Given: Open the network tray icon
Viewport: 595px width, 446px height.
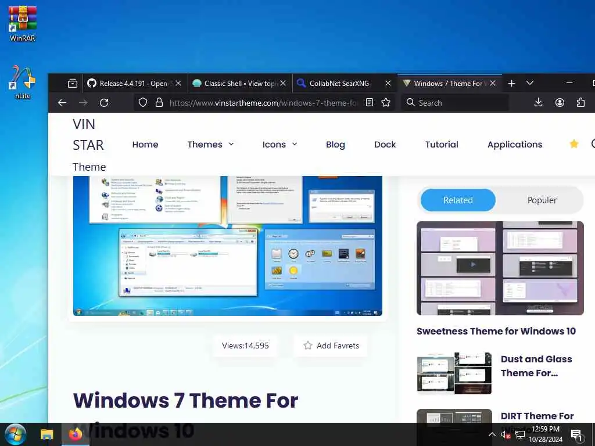Looking at the screenshot, I should click(520, 434).
